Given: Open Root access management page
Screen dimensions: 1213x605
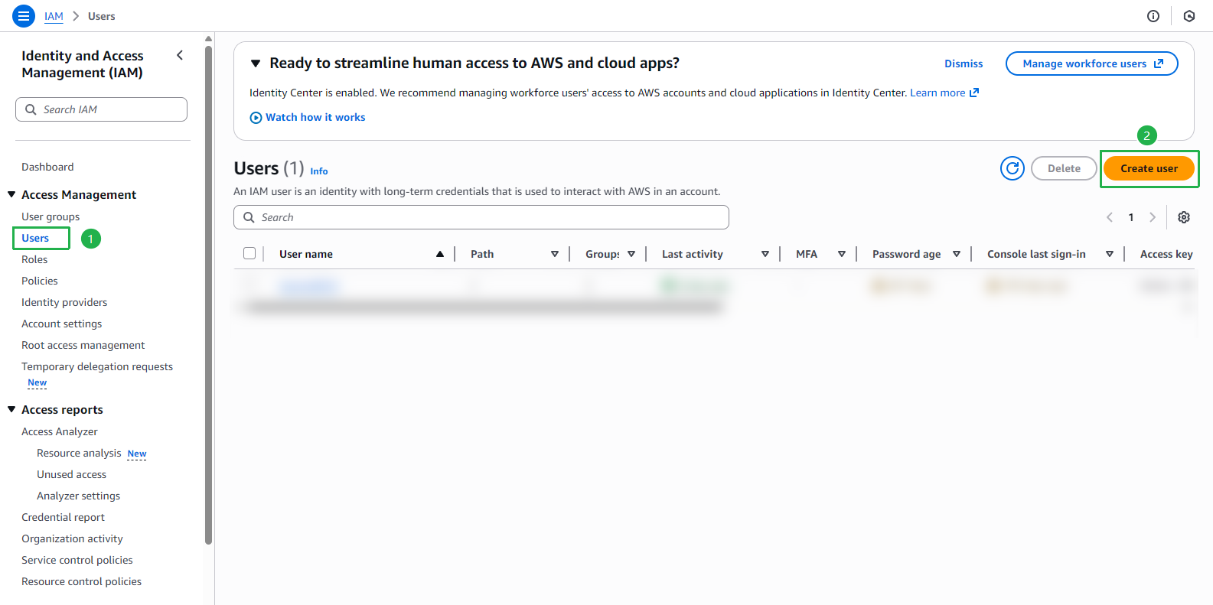Looking at the screenshot, I should (x=83, y=345).
